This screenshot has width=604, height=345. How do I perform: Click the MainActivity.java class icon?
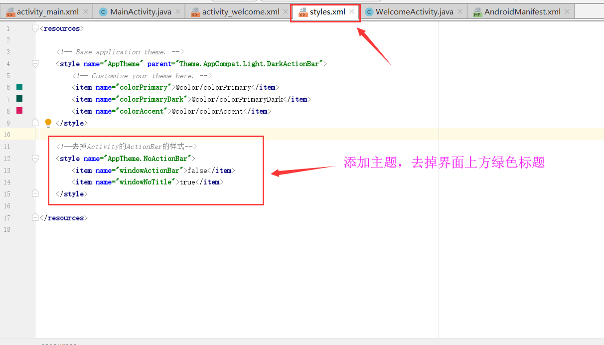coord(103,12)
